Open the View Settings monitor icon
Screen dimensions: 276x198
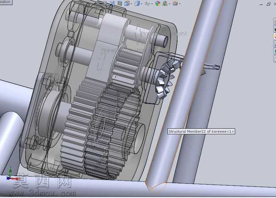coord(175,3)
